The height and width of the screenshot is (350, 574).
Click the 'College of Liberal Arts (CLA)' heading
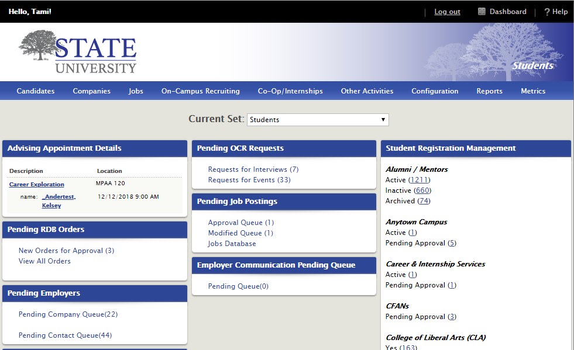point(436,338)
